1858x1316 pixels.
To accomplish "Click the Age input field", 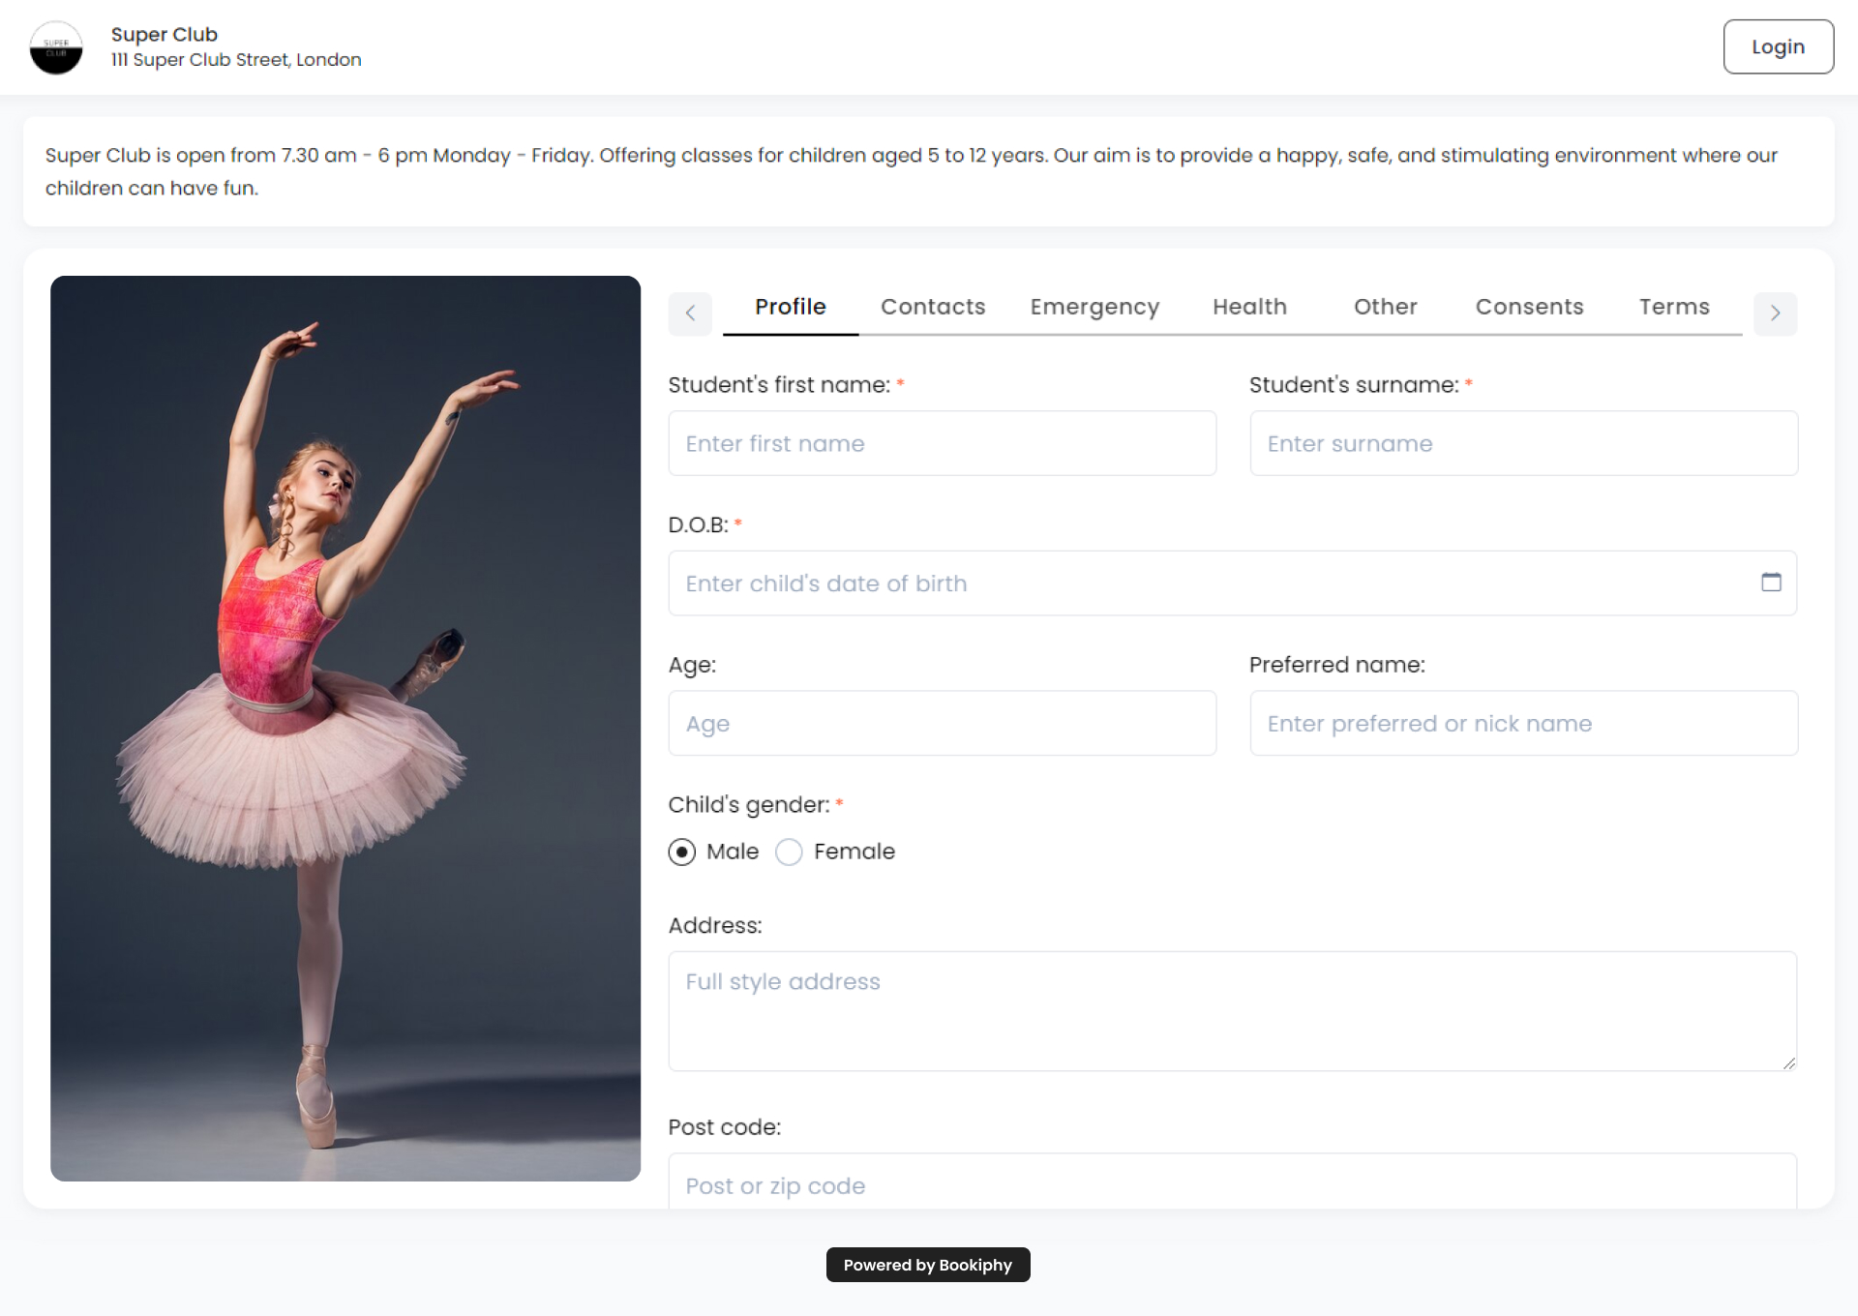I will pyautogui.click(x=942, y=723).
